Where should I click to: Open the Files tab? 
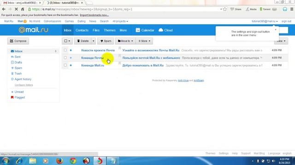pos(96,30)
